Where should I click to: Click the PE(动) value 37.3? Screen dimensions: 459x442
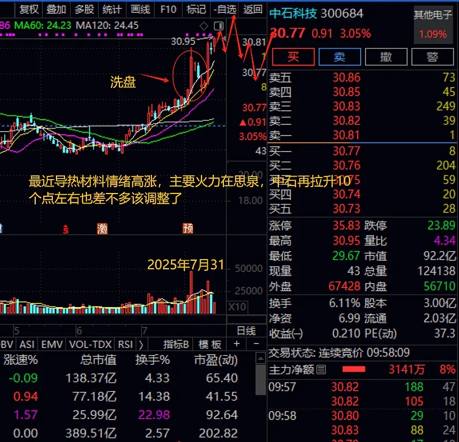click(445, 333)
